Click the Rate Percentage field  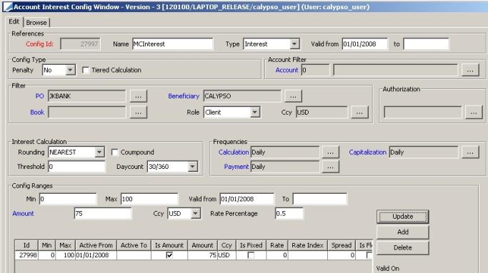(x=289, y=214)
